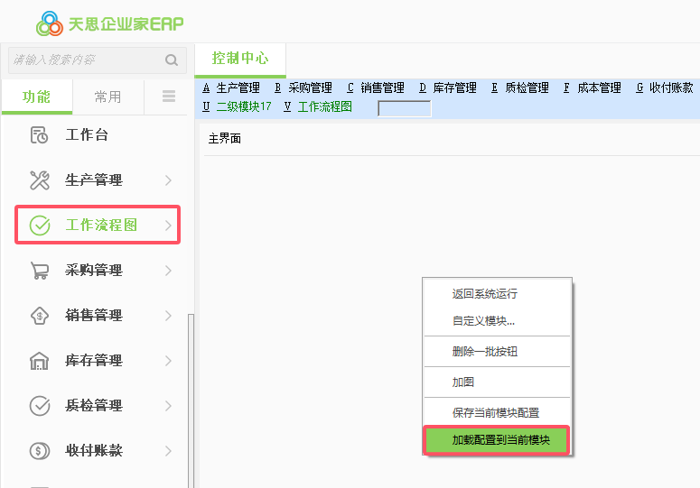Select 加载配置到当前模块 from context menu
The height and width of the screenshot is (488, 700).
point(496,441)
